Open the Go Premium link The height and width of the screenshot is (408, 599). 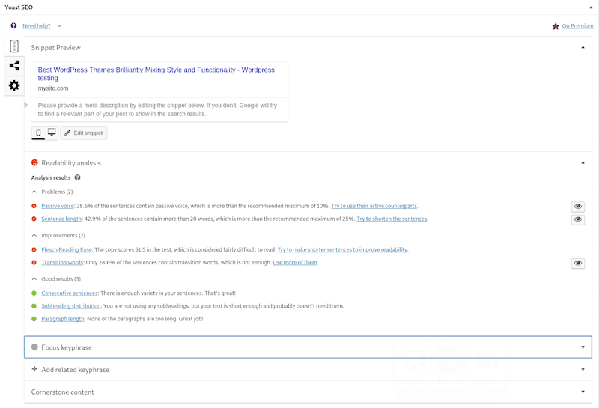coord(577,26)
